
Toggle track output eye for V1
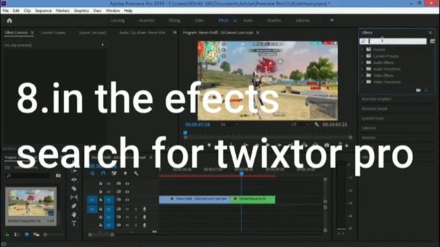tap(127, 200)
